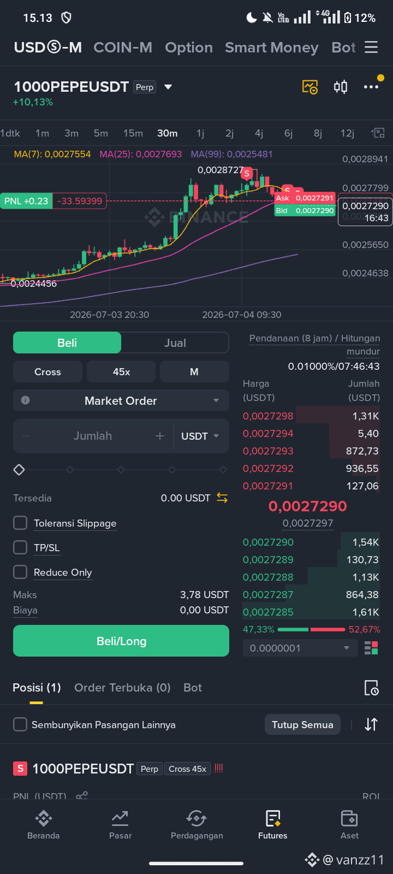Open the Posisi (1) tab
The width and height of the screenshot is (393, 874).
[37, 688]
